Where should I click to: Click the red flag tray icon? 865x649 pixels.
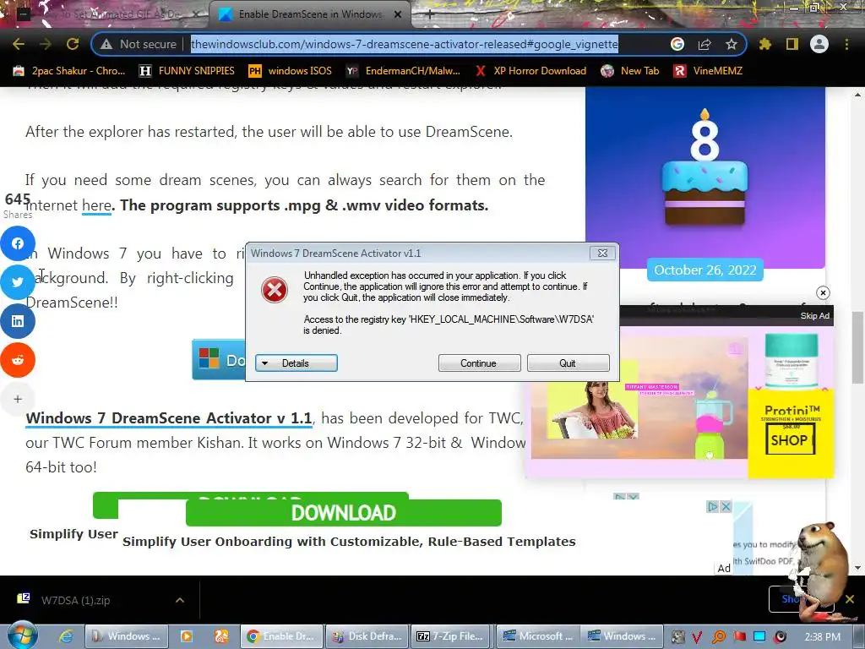click(739, 637)
